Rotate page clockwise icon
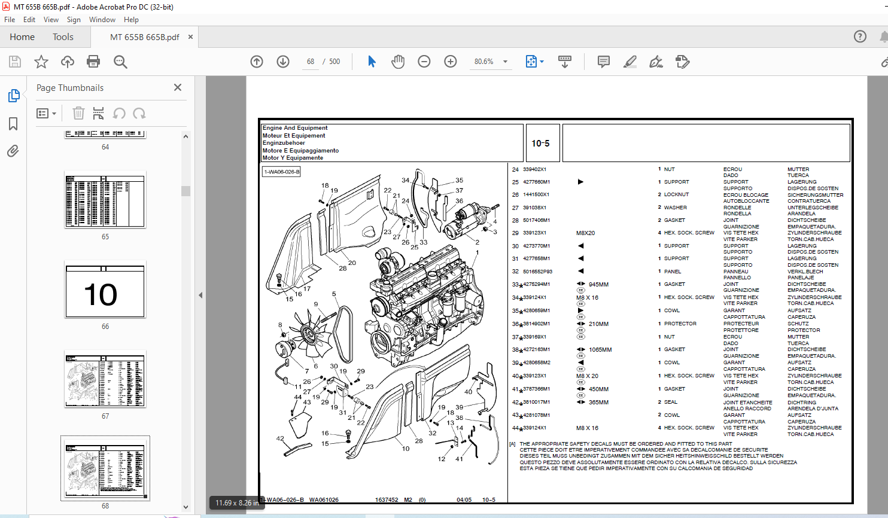Viewport: 888px width, 518px height. [139, 113]
